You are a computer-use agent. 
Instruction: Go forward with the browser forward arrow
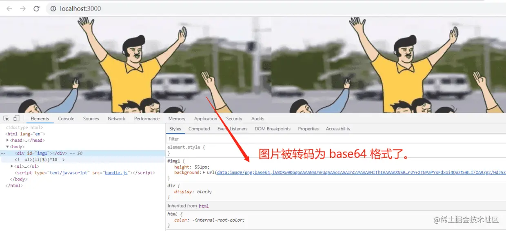tap(23, 9)
